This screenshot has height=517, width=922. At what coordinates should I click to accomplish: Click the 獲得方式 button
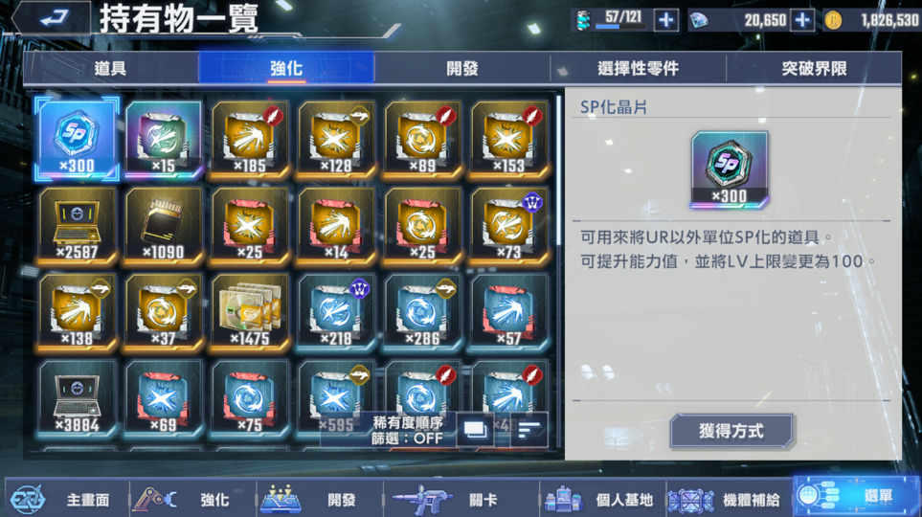(x=731, y=431)
